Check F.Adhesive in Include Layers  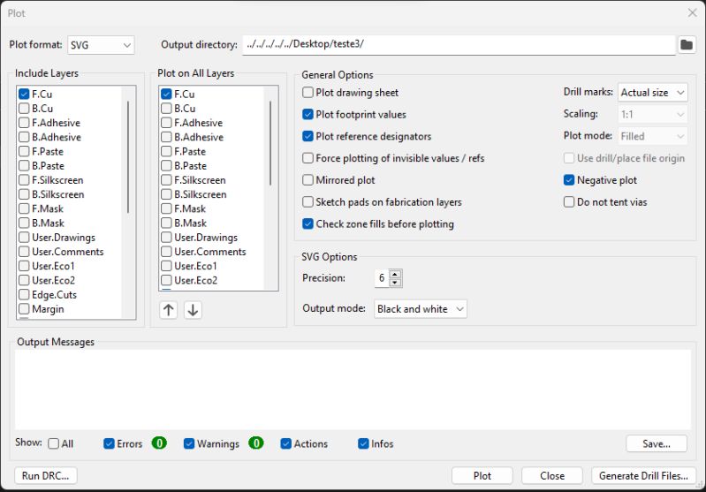pyautogui.click(x=24, y=123)
